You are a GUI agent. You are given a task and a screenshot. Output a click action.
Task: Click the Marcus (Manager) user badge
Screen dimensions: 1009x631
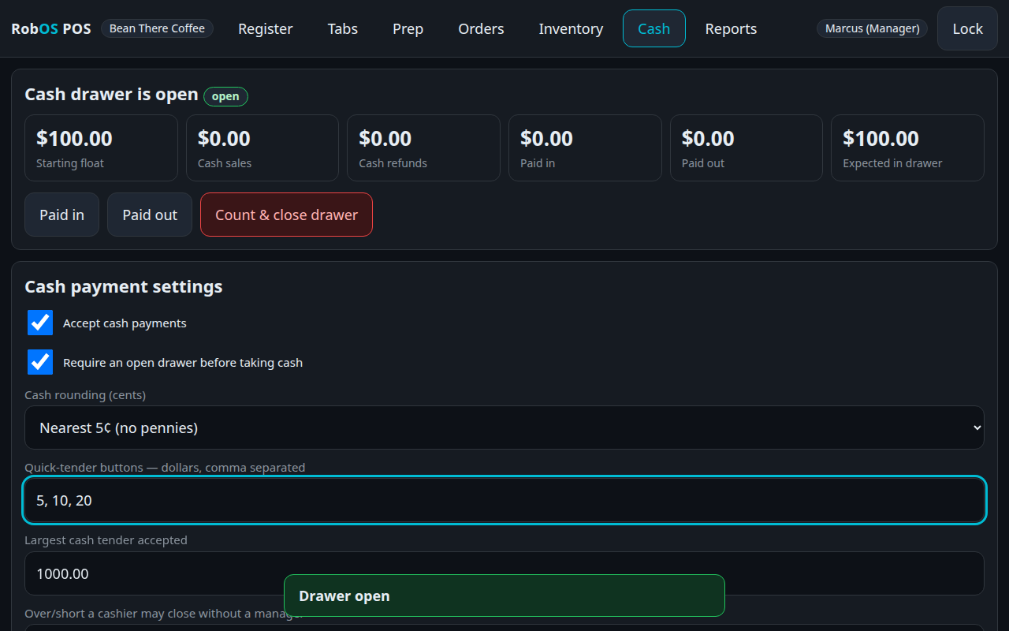872,28
